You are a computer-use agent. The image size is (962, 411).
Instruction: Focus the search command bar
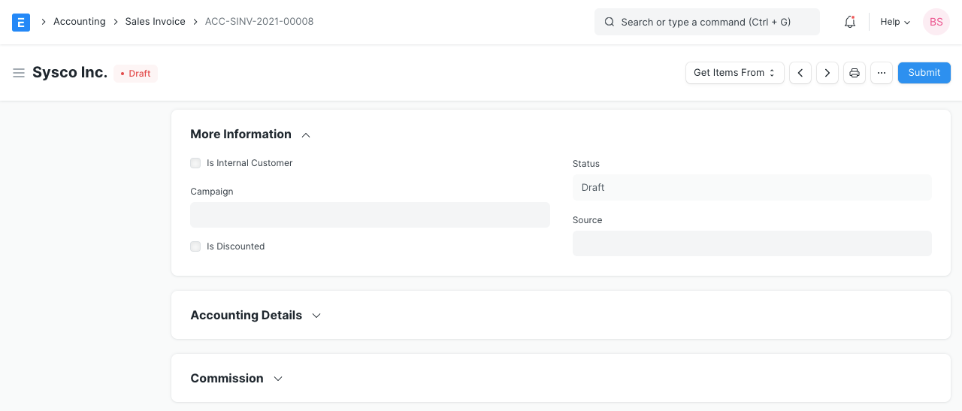[x=706, y=22]
